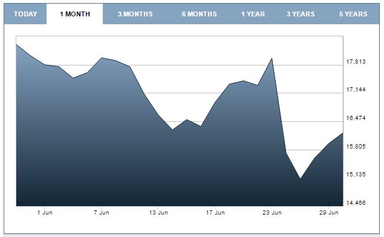The width and height of the screenshot is (384, 237).
Task: Select the 3 YEARS tab
Action: 301,14
